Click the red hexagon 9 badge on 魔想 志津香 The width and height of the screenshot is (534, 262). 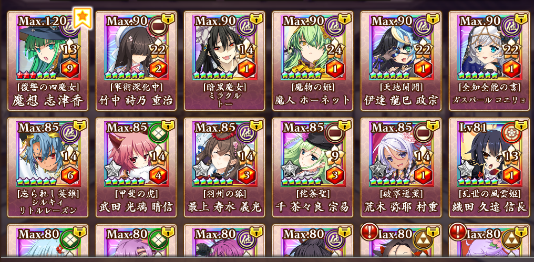[70, 69]
